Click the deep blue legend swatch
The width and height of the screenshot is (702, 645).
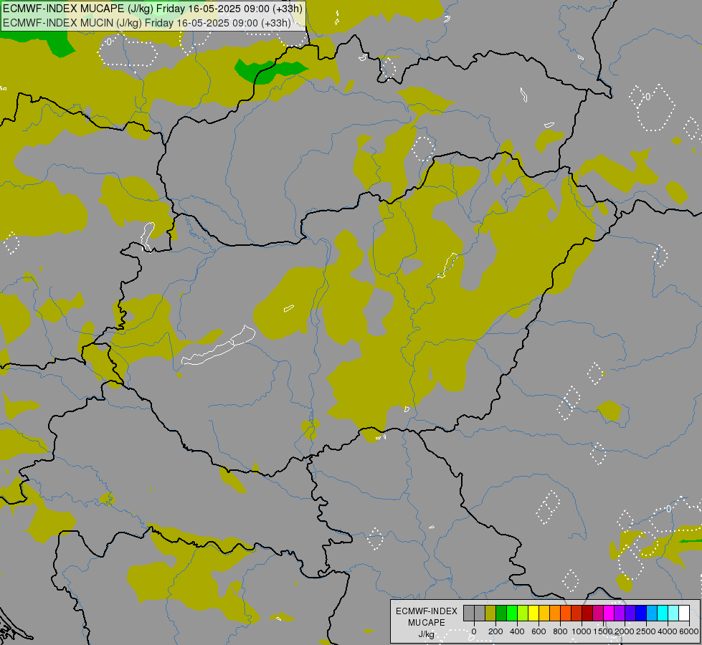click(642, 613)
